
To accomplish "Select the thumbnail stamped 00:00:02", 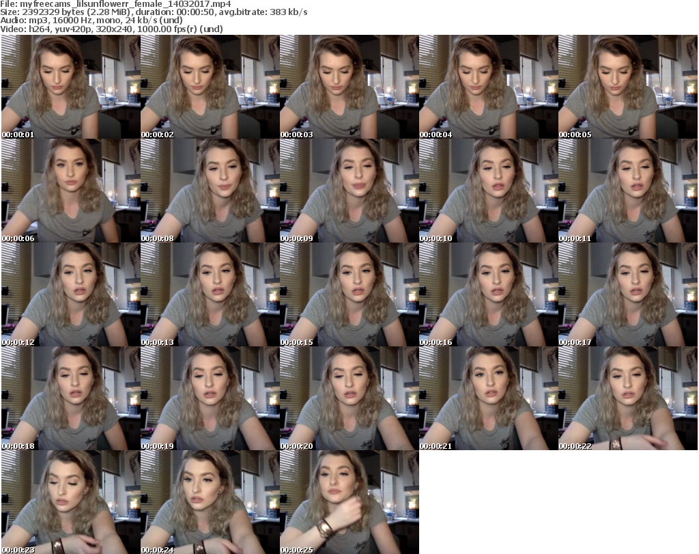I will tap(210, 87).
